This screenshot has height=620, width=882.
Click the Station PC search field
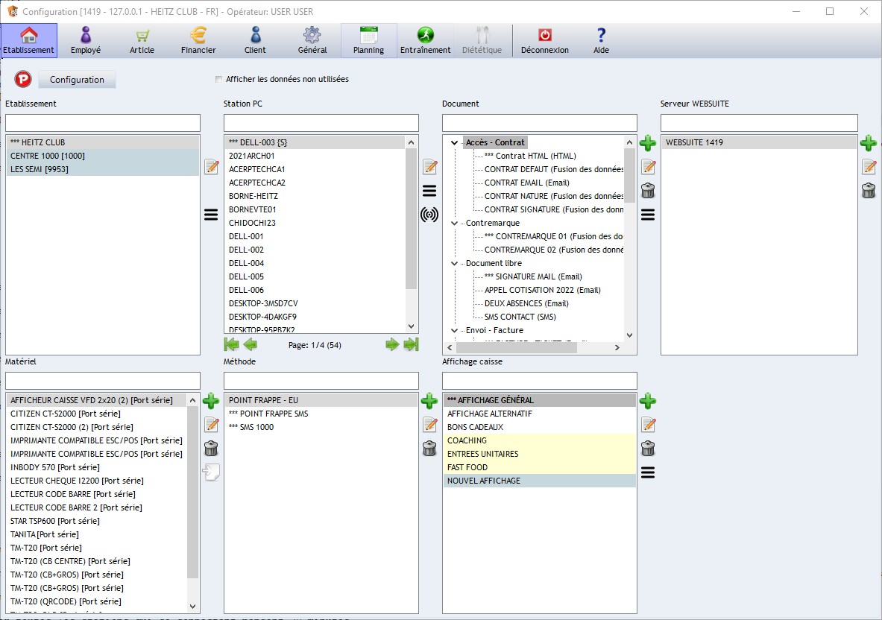[x=321, y=123]
